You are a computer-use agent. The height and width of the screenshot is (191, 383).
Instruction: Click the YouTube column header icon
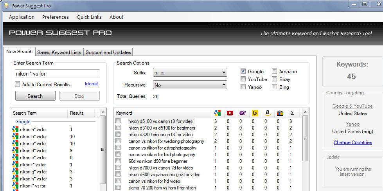pos(230,113)
